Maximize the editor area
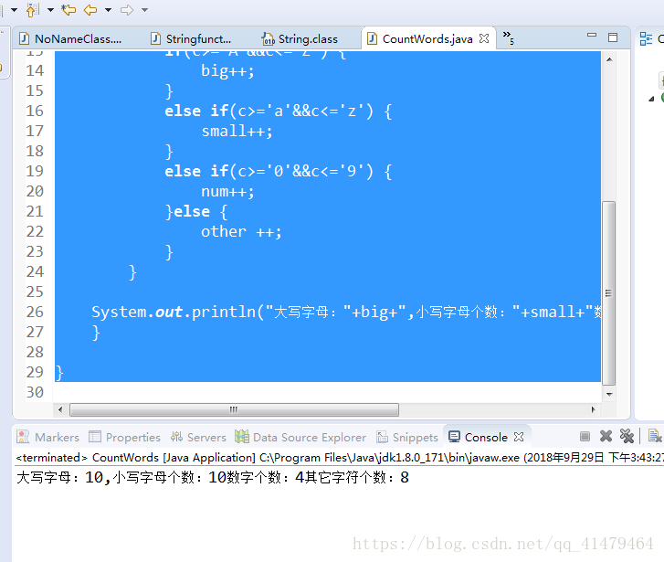Viewport: 664px width, 562px height. 612,37
